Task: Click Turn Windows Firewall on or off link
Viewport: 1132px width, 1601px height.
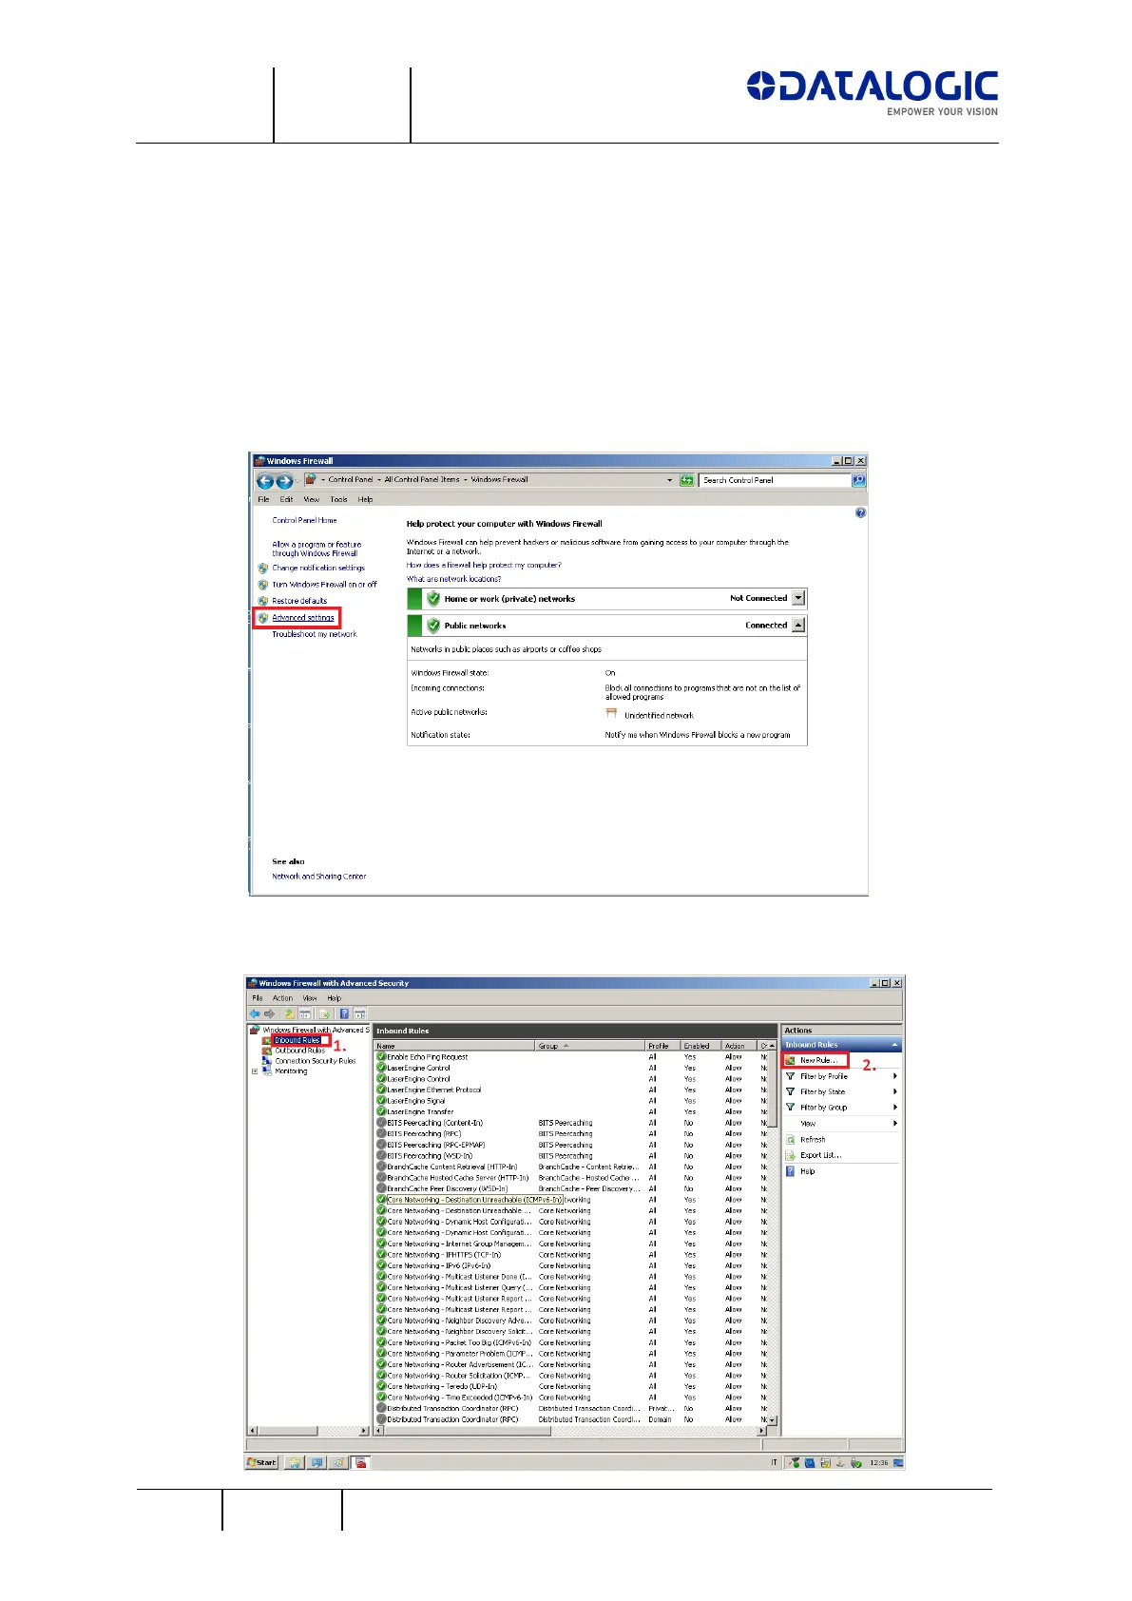Action: (324, 585)
